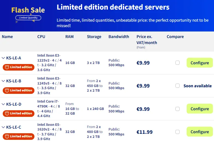214x142 pixels.
Task: Click the Limited Quantity pill badge
Action: 28,18
